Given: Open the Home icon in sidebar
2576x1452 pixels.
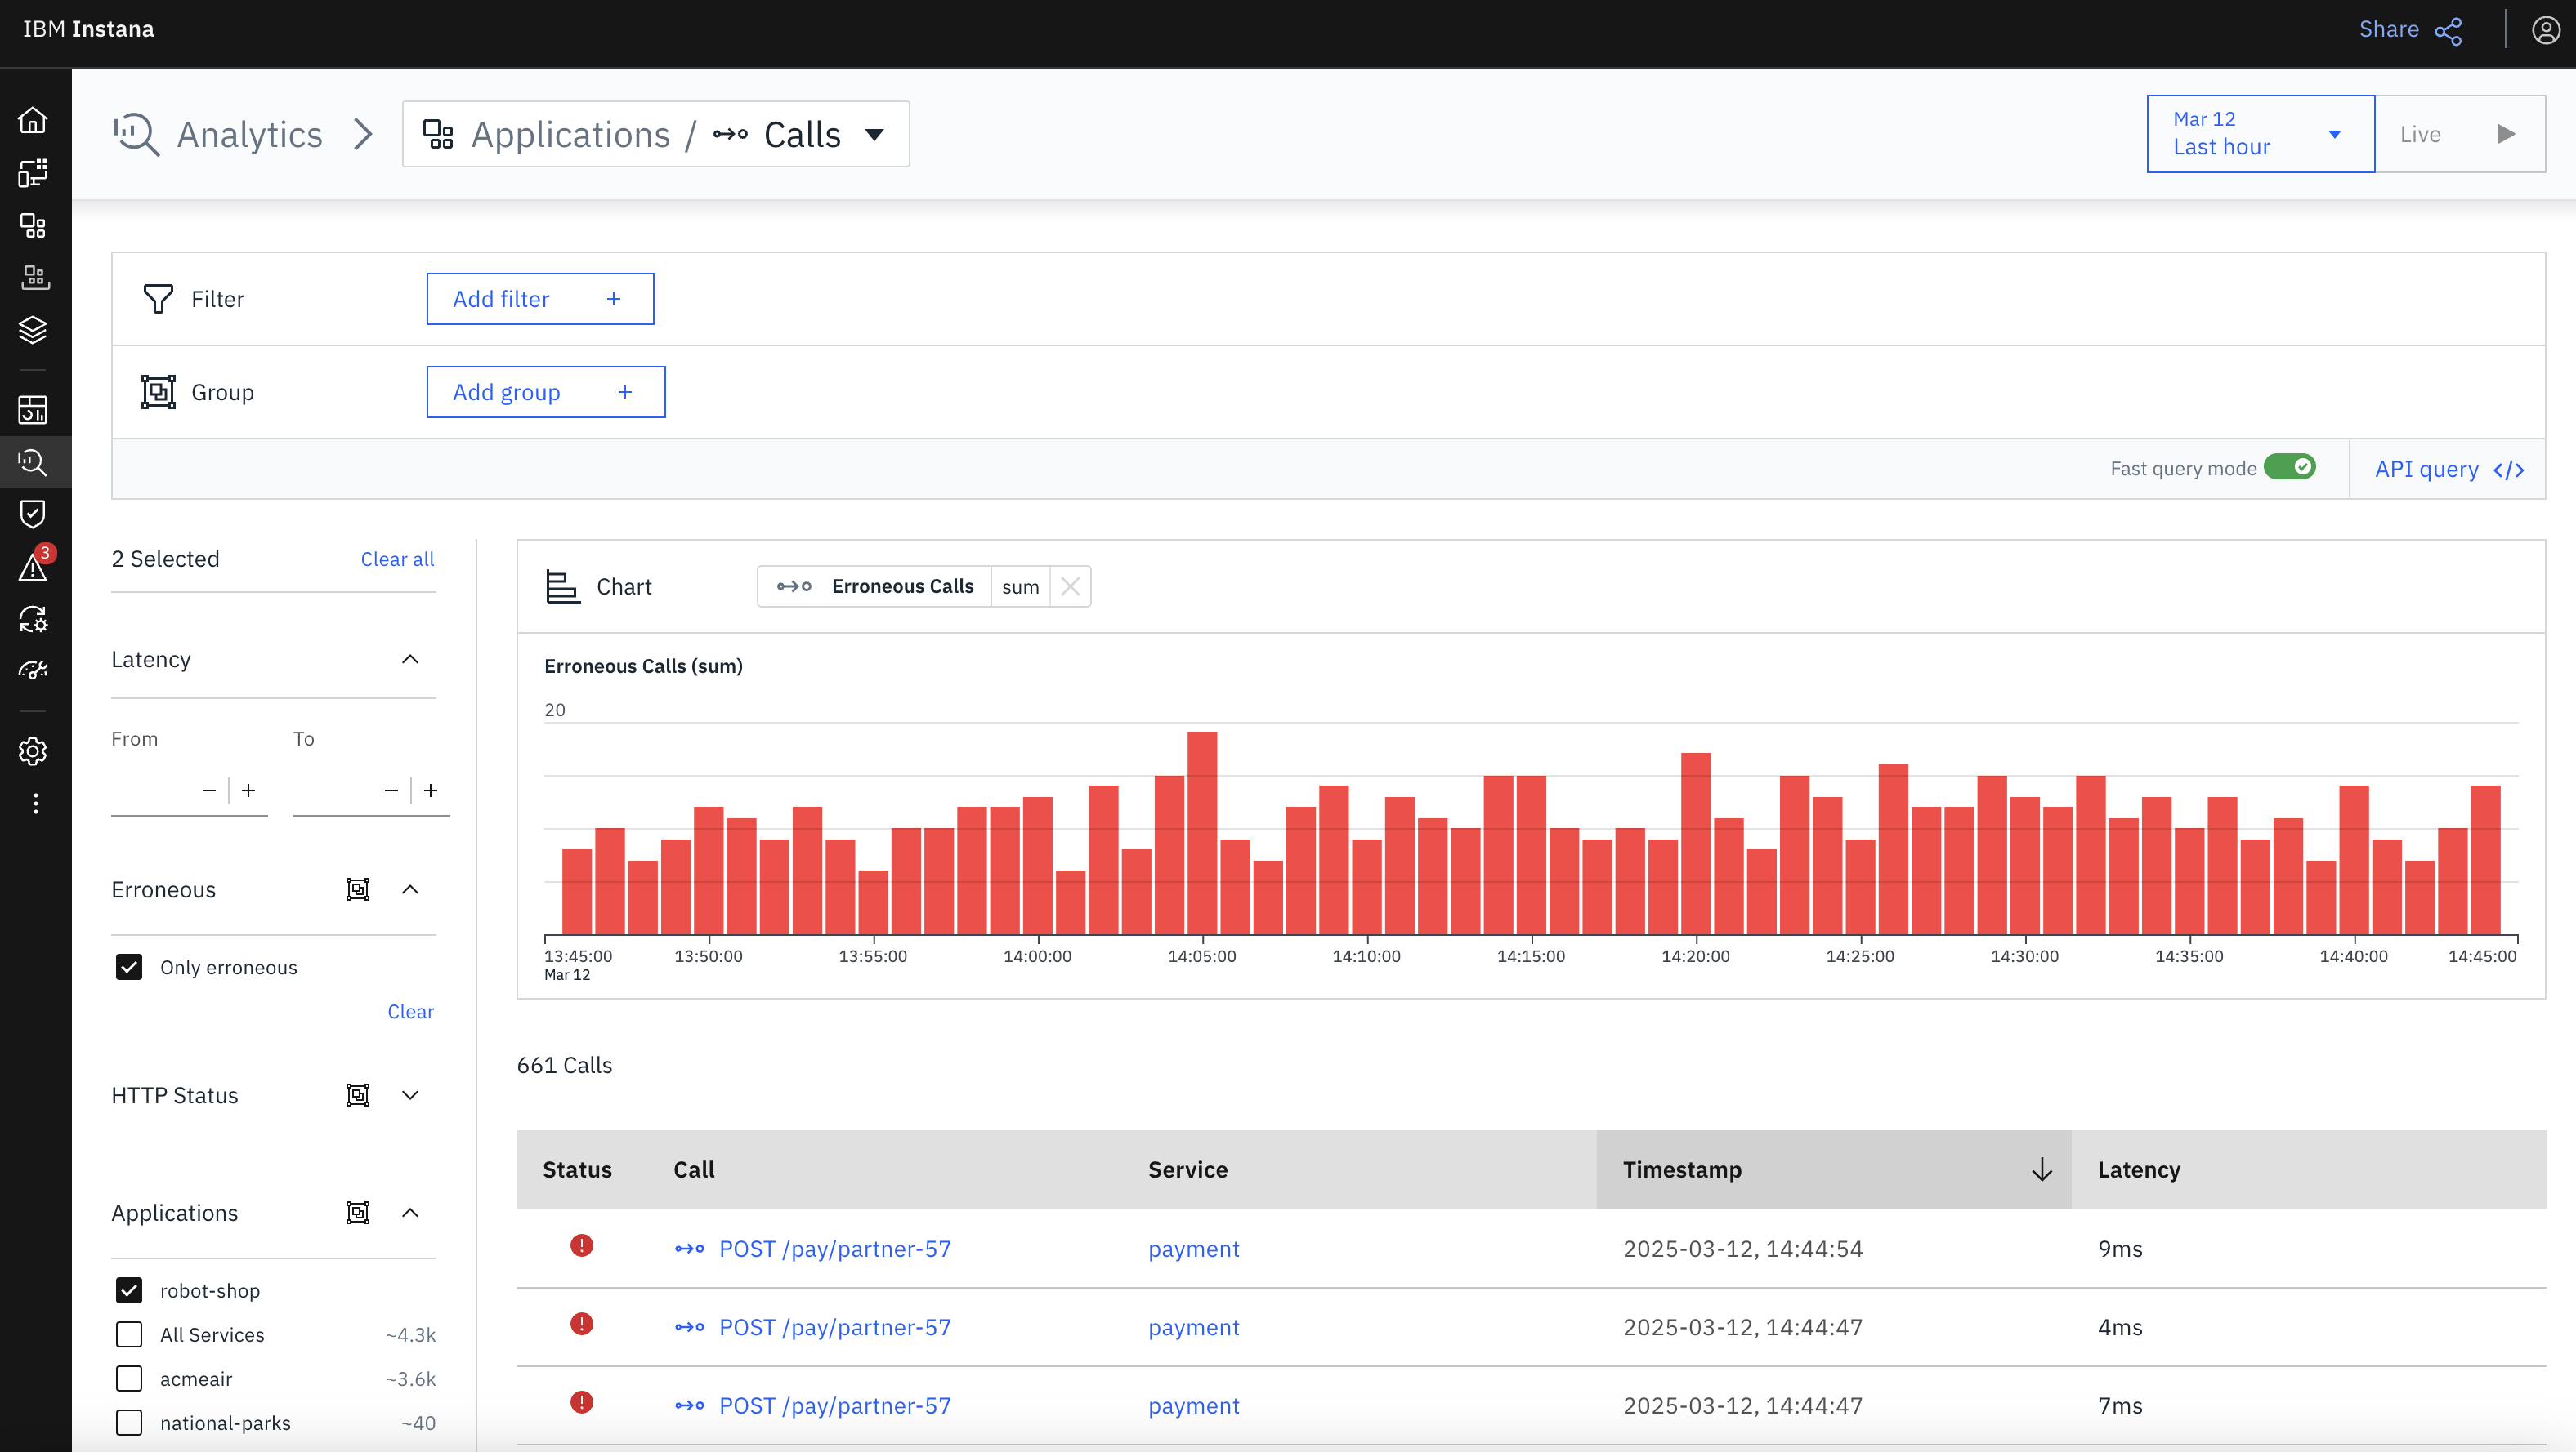Looking at the screenshot, I should point(33,120).
